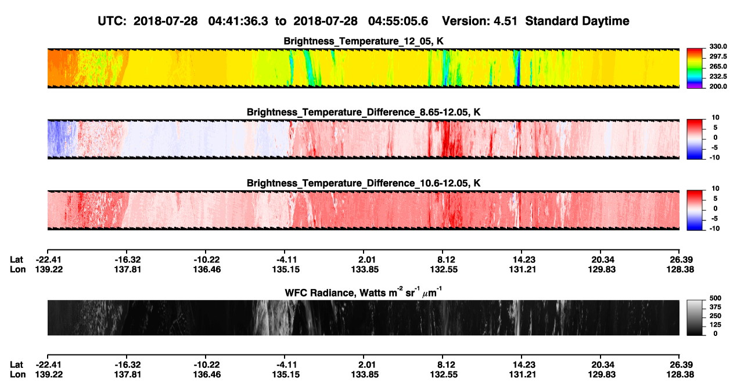Click longitude 129.83 below the 10.6-12.05 panel

[602, 269]
